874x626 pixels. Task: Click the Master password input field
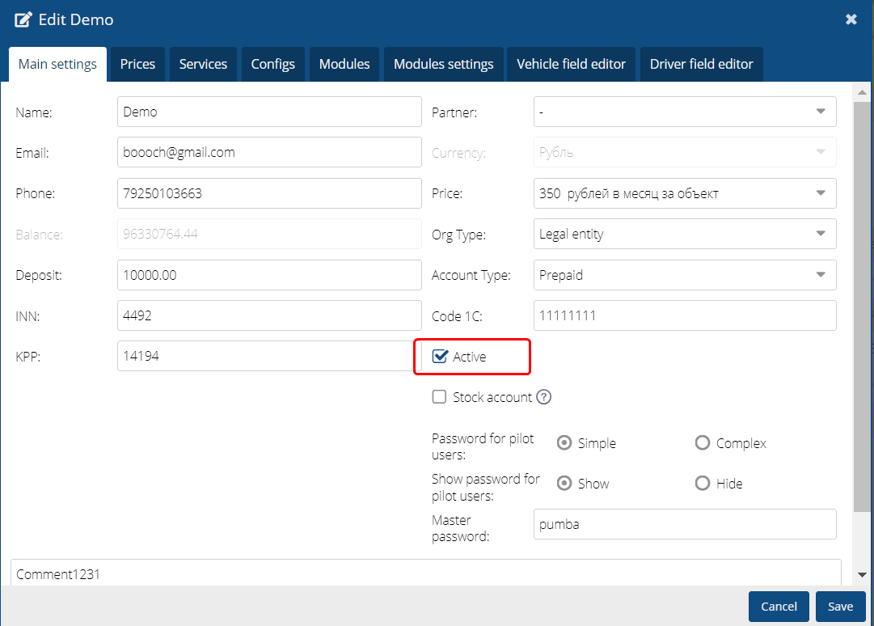click(684, 524)
